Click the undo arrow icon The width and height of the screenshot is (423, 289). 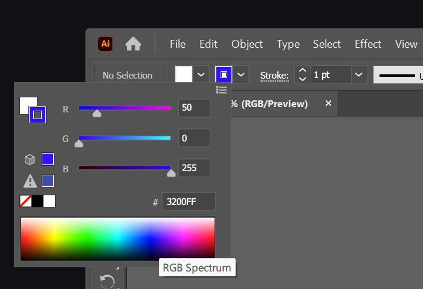click(x=108, y=281)
